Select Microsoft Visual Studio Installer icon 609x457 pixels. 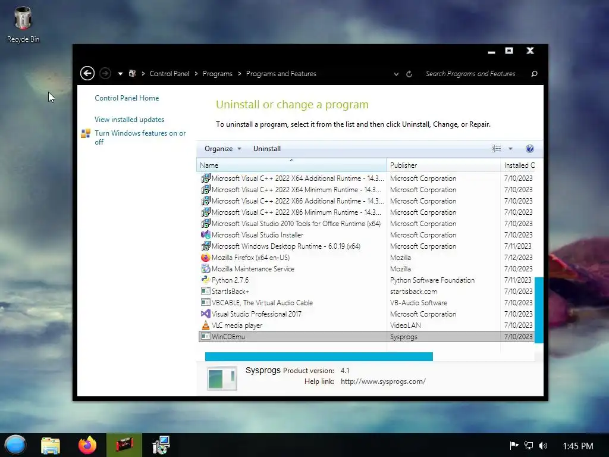point(205,234)
